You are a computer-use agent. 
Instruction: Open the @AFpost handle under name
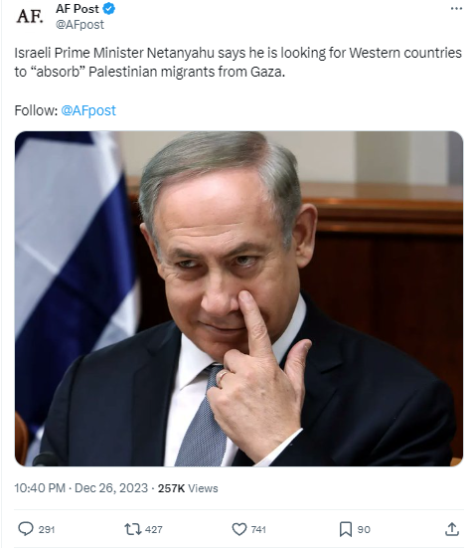coord(79,25)
